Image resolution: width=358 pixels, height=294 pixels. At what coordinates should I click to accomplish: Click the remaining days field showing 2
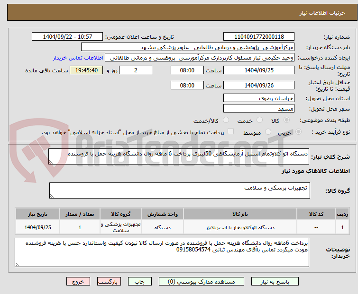[136, 70]
